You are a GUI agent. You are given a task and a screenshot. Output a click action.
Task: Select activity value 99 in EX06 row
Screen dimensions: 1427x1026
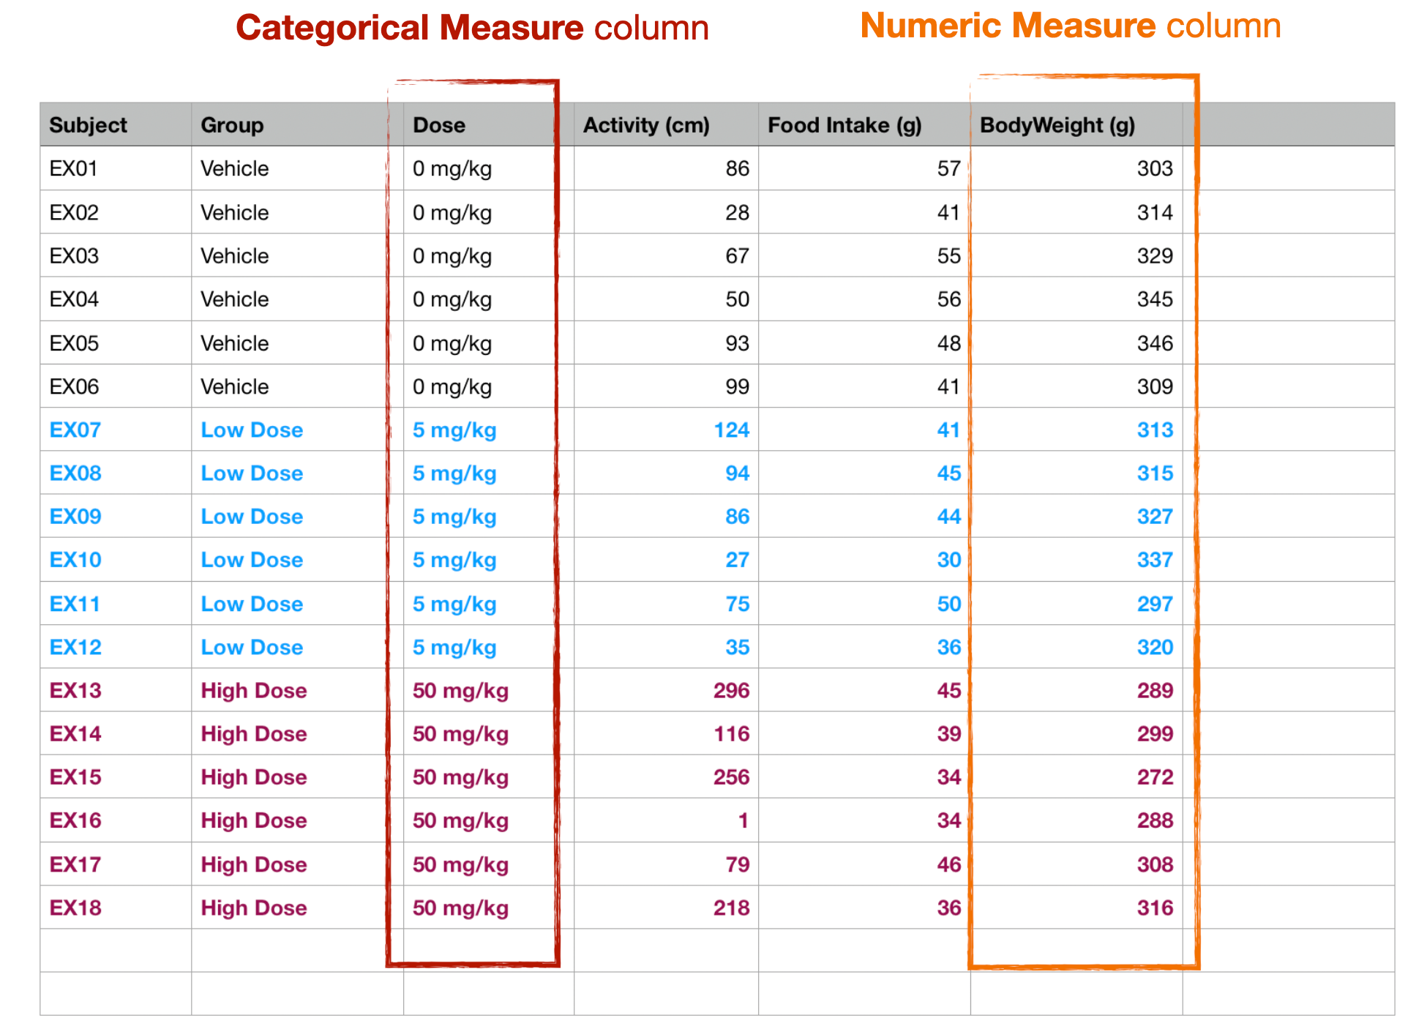point(666,386)
